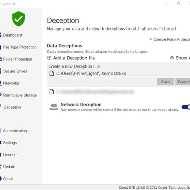Open Authentication settings
Image resolution: width=190 pixels, height=190 pixels.
pyautogui.click(x=15, y=131)
